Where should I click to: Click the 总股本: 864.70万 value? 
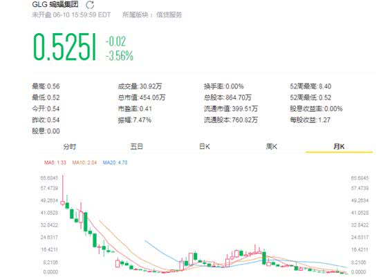(x=227, y=97)
